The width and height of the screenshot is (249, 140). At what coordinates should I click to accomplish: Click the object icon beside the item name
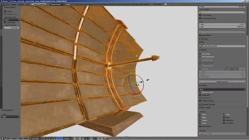click(x=200, y=46)
